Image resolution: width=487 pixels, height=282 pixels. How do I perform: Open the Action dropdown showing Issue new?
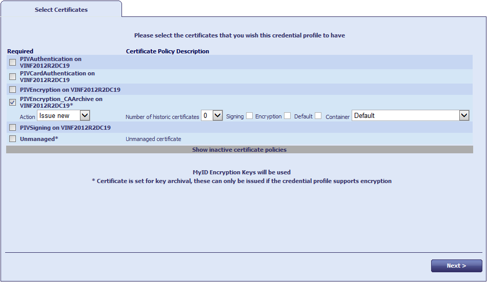[64, 116]
